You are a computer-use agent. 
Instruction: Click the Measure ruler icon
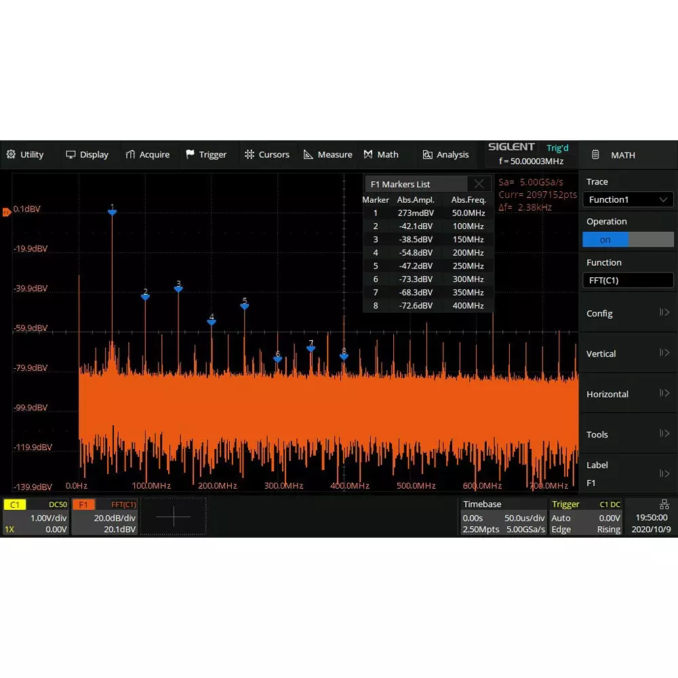308,155
